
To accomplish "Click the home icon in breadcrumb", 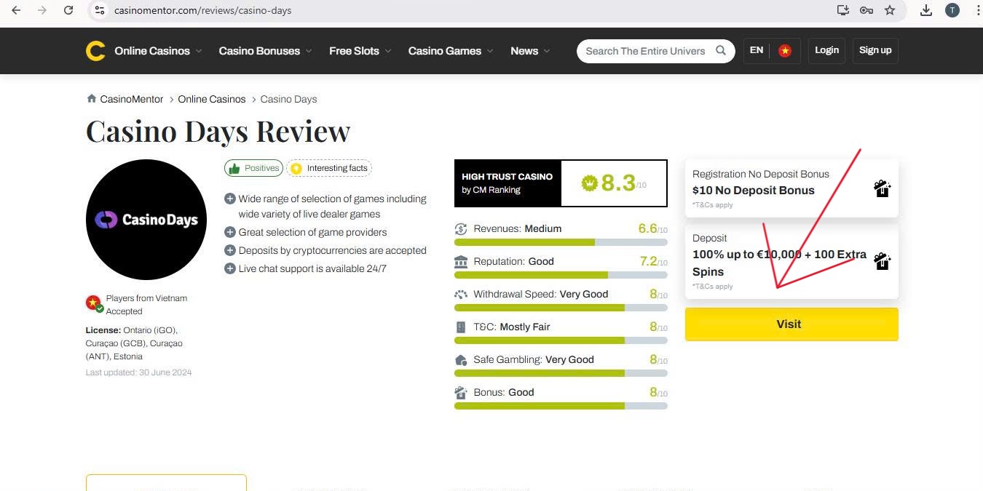I will pyautogui.click(x=92, y=99).
